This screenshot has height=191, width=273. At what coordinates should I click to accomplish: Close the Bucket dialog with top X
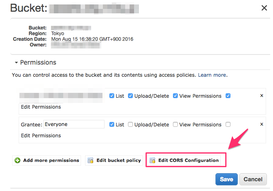click(x=264, y=8)
